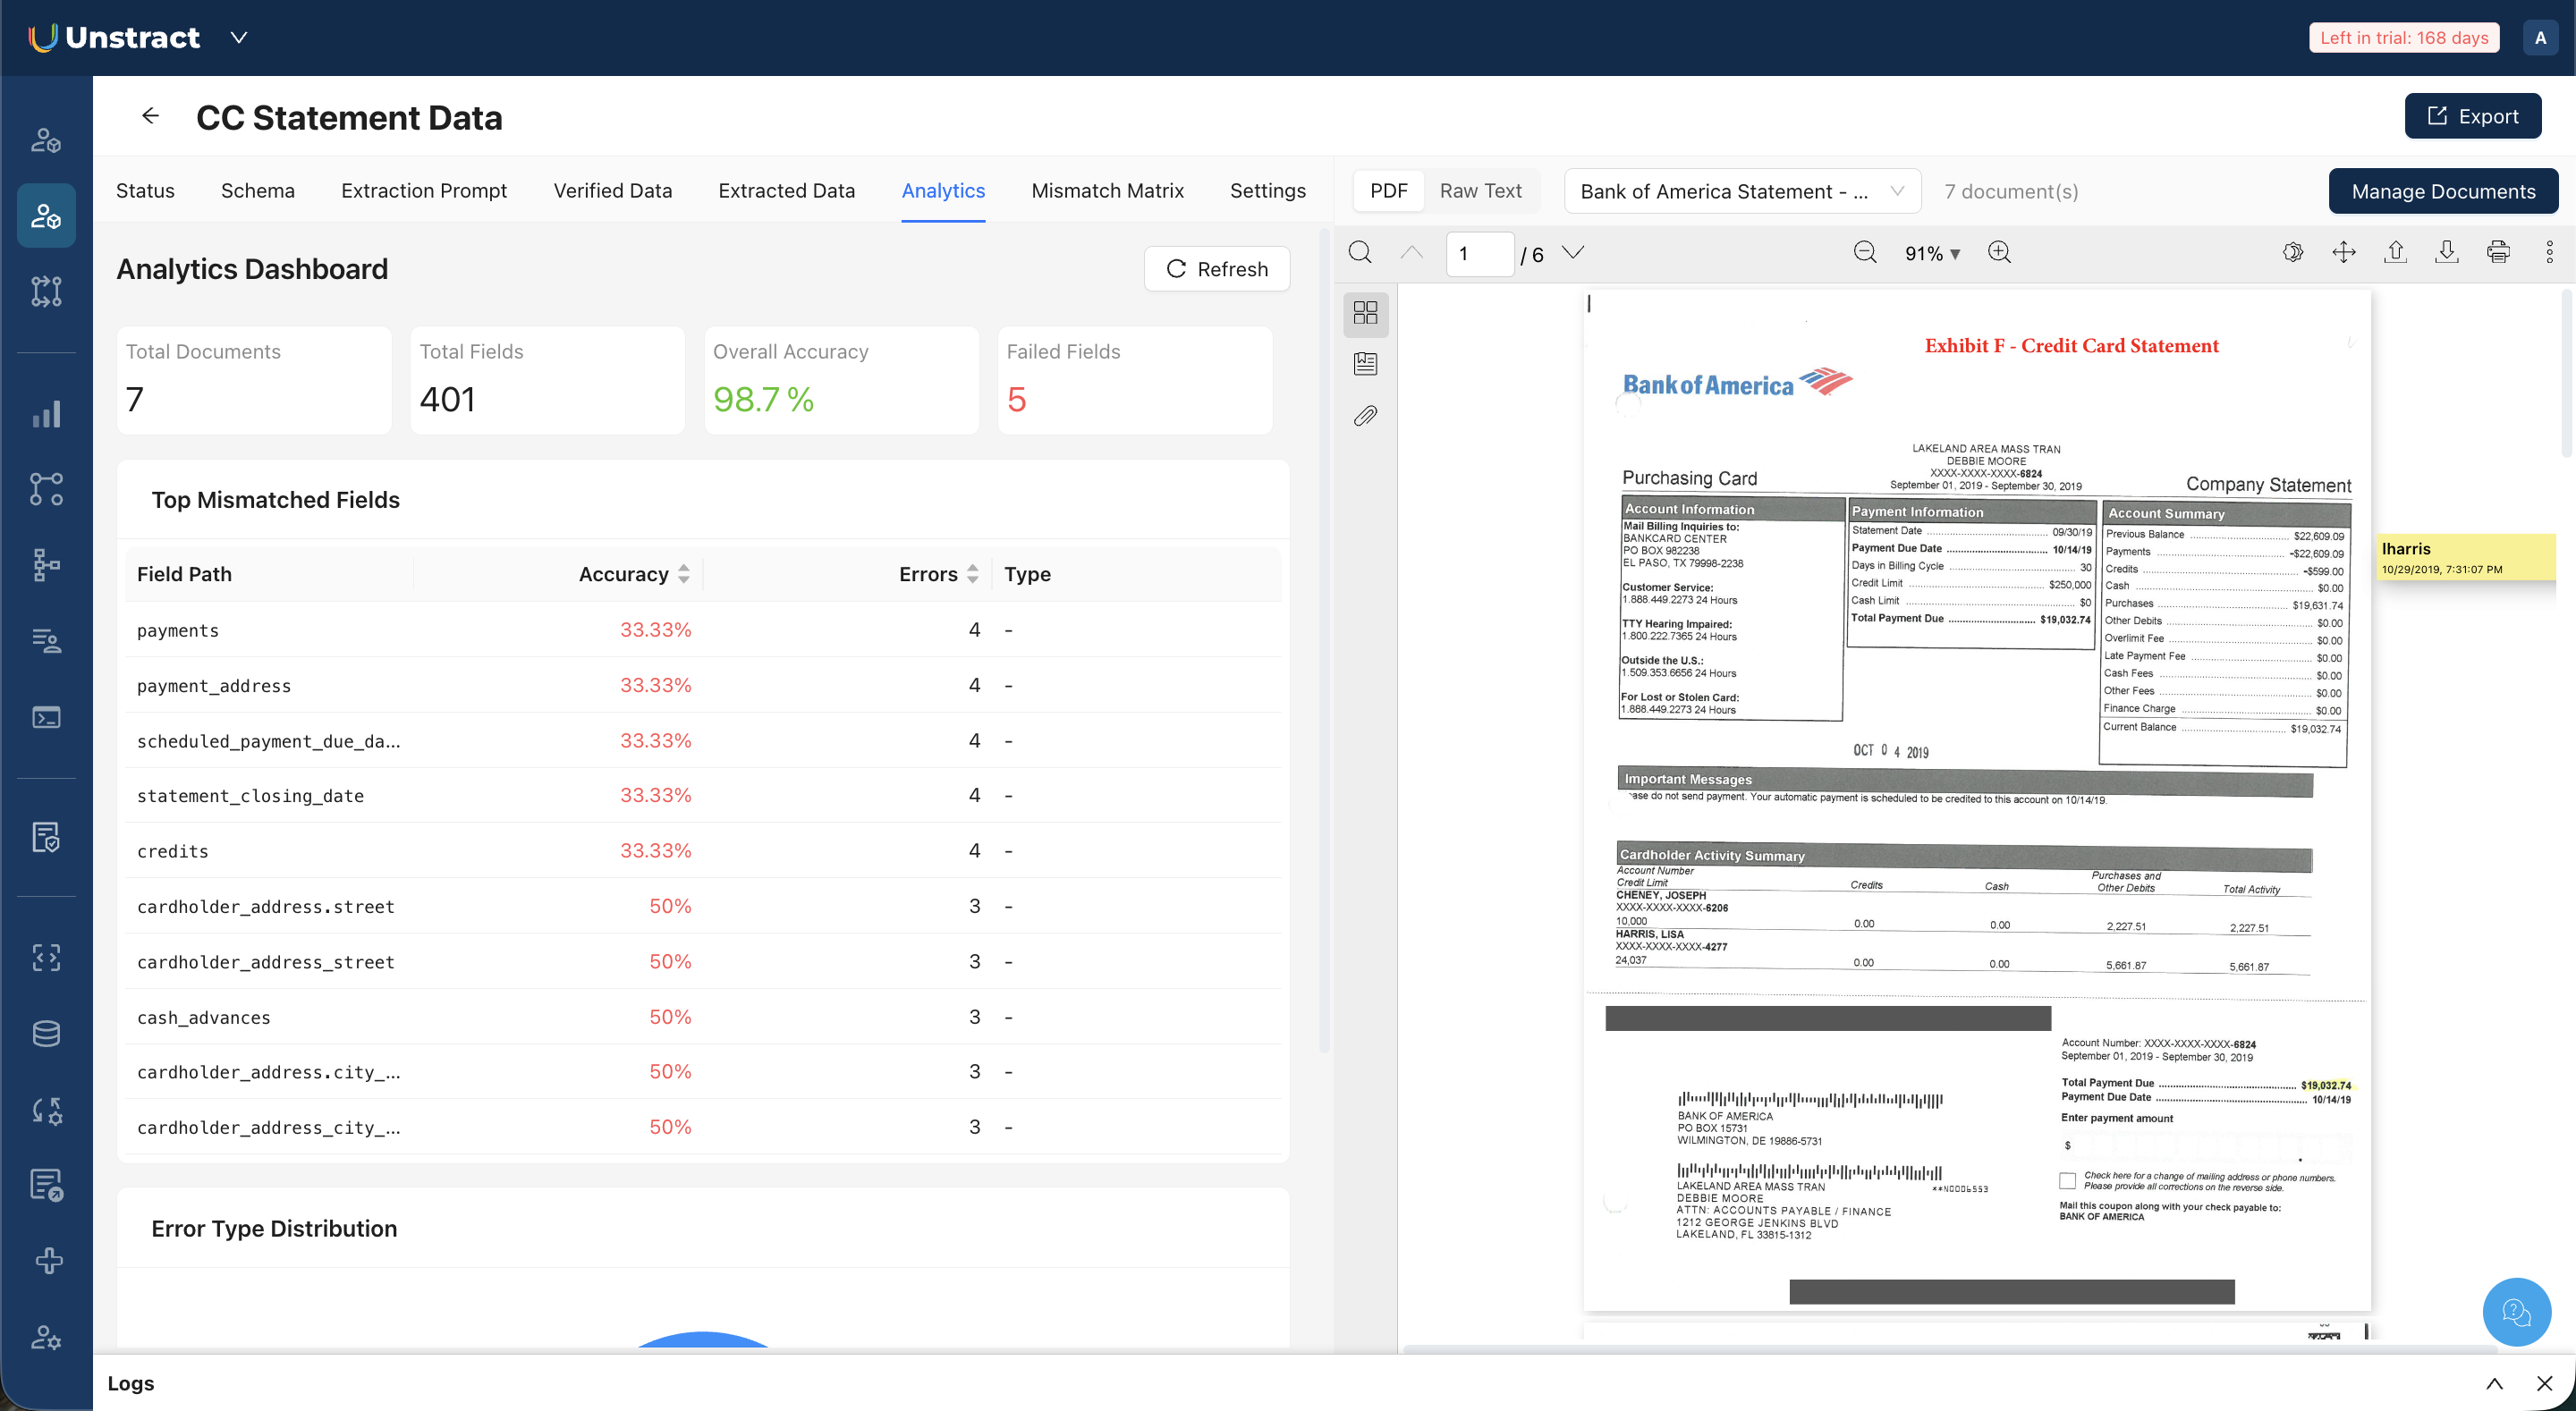Open the thumbnails panel icon

pos(1365,313)
